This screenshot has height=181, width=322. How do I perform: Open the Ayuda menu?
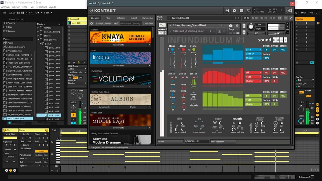coord(53,7)
